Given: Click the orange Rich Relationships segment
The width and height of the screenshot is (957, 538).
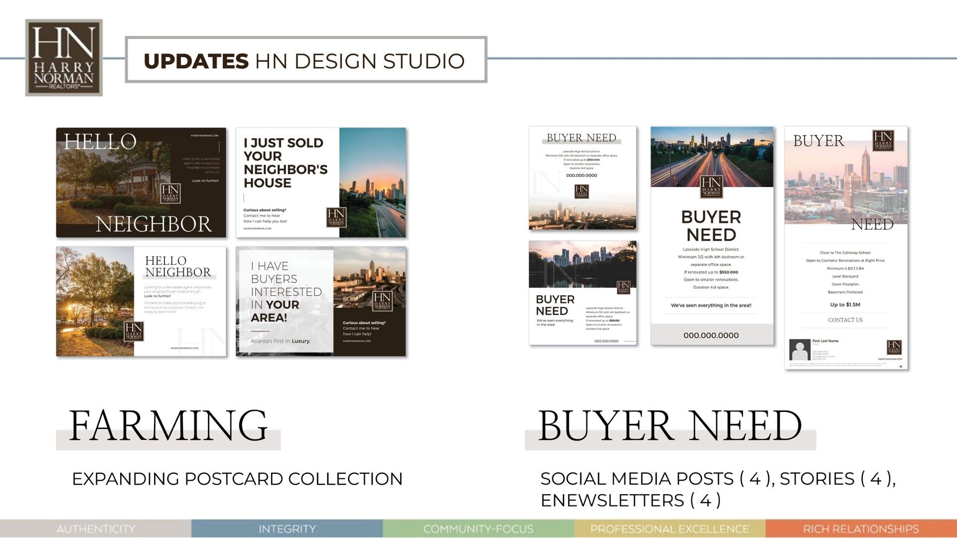Looking at the screenshot, I should [861, 529].
